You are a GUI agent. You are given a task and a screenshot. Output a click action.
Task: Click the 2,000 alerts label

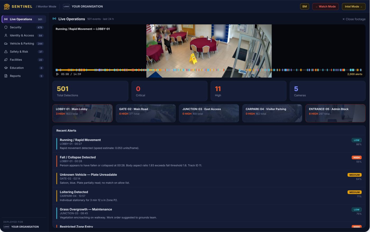pos(355,74)
